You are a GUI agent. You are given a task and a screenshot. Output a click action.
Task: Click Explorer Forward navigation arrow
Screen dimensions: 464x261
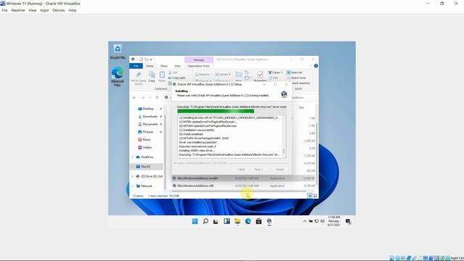143,98
